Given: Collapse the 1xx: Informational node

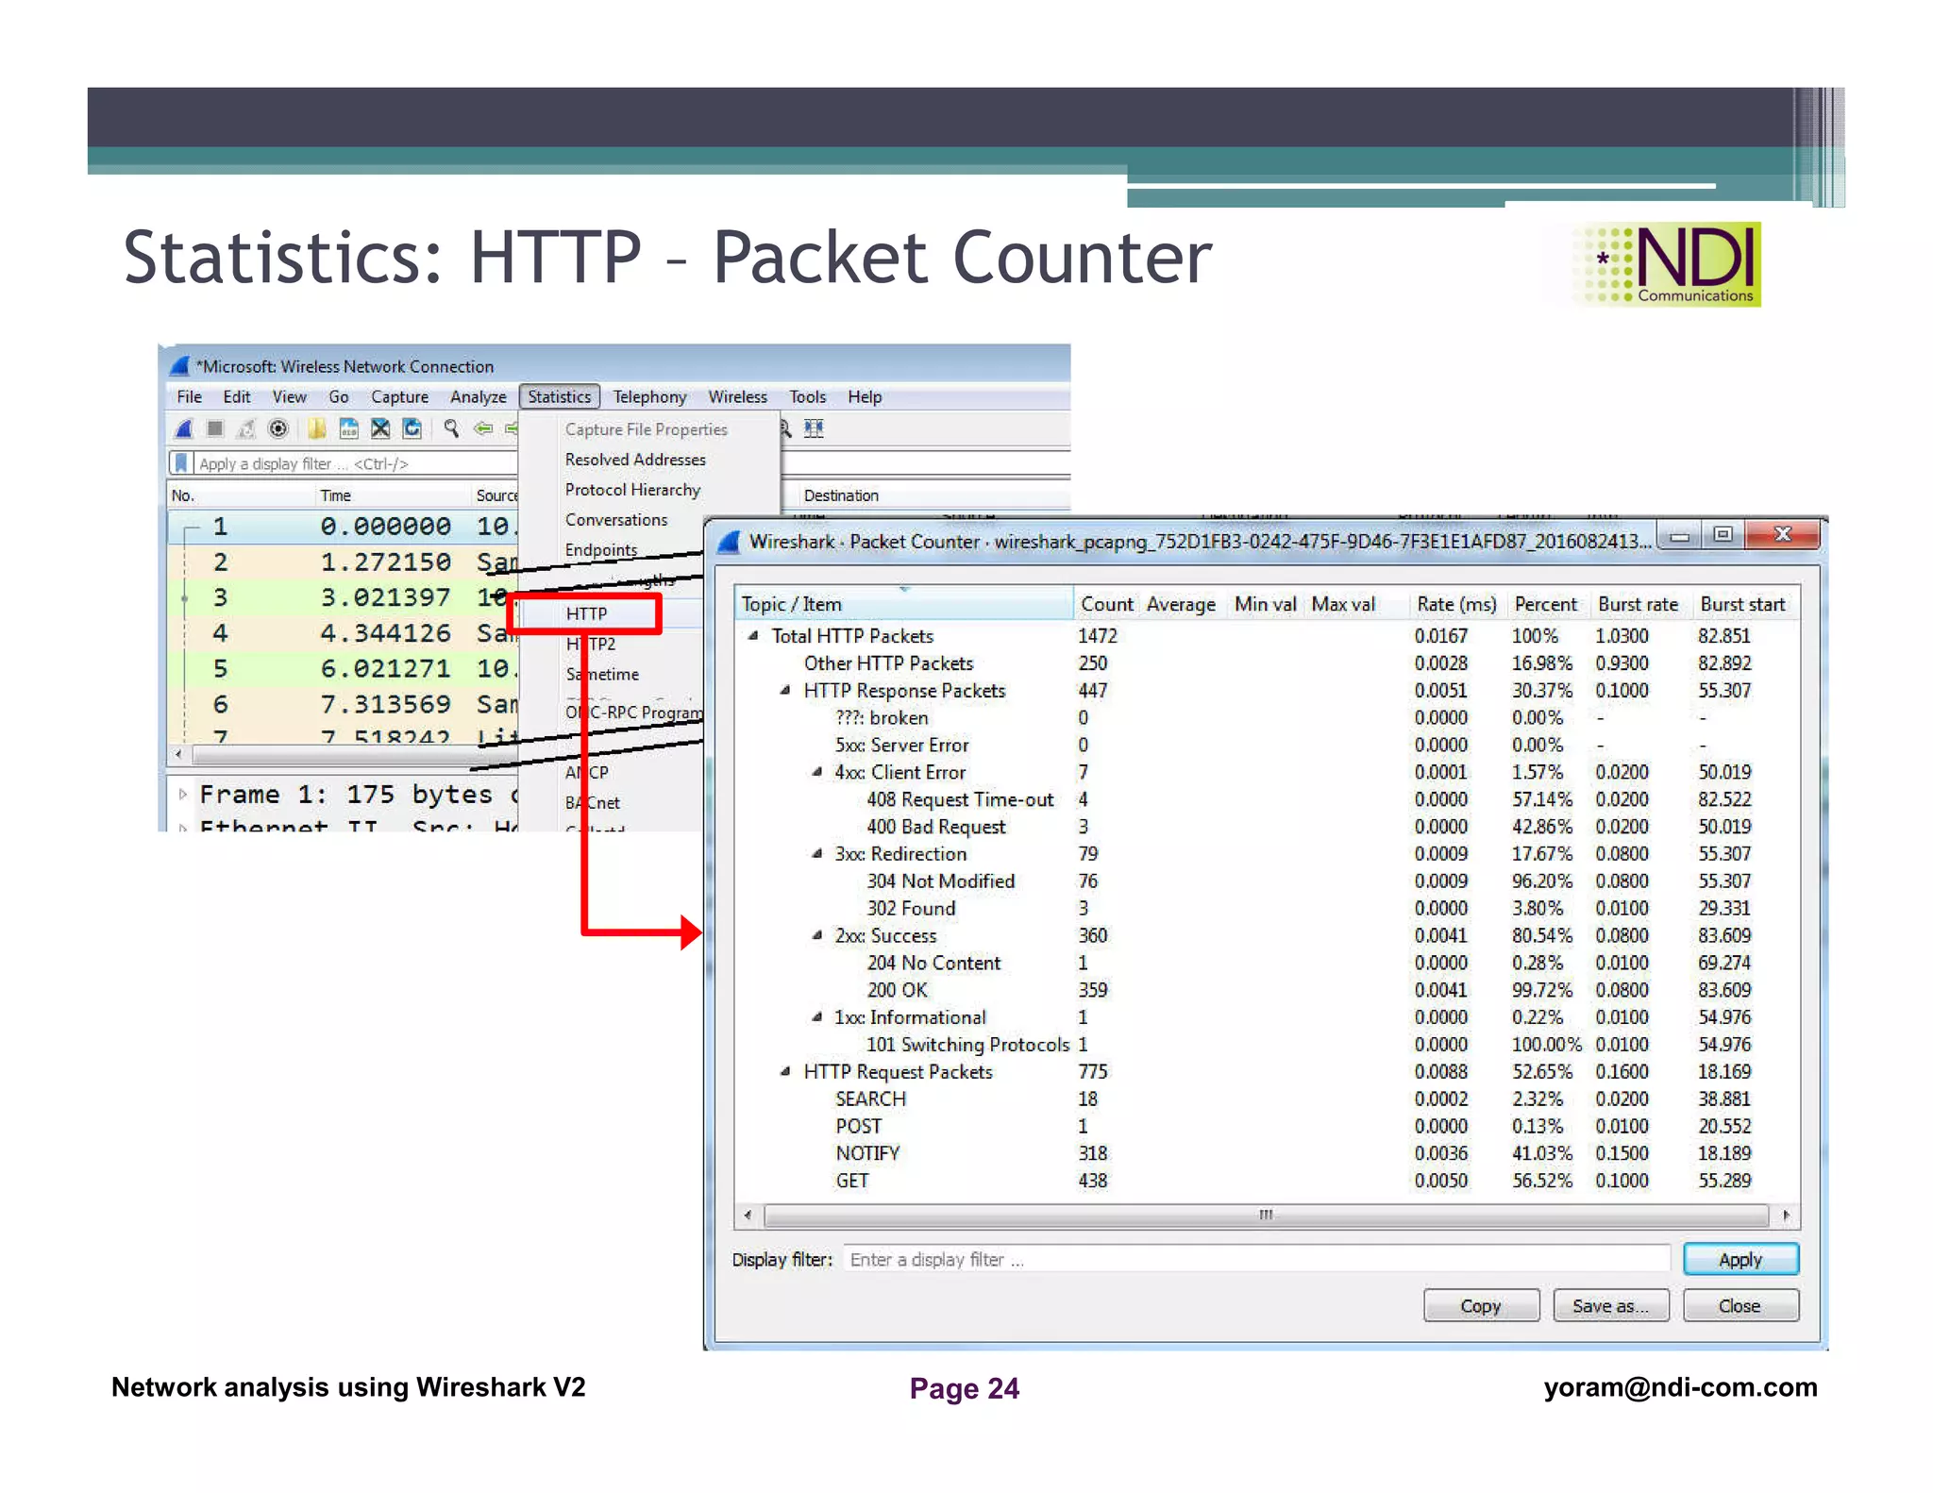Looking at the screenshot, I should [817, 1017].
